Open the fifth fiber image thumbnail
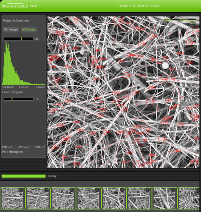Viewport: 201px width, 212px height. [x=114, y=198]
